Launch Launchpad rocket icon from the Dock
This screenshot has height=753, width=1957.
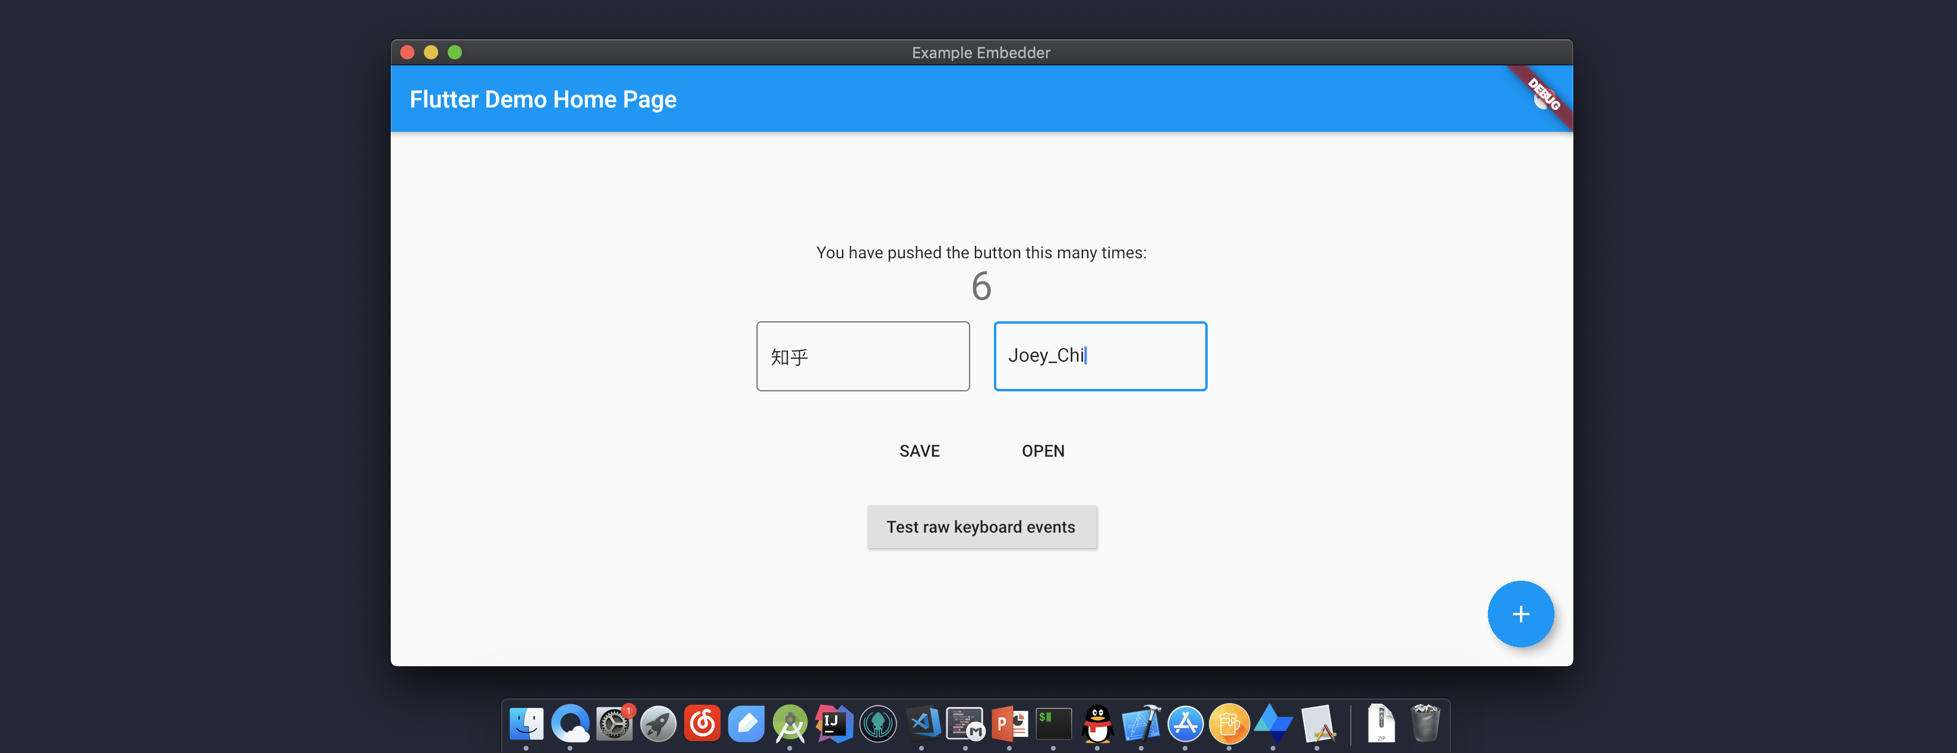658,724
